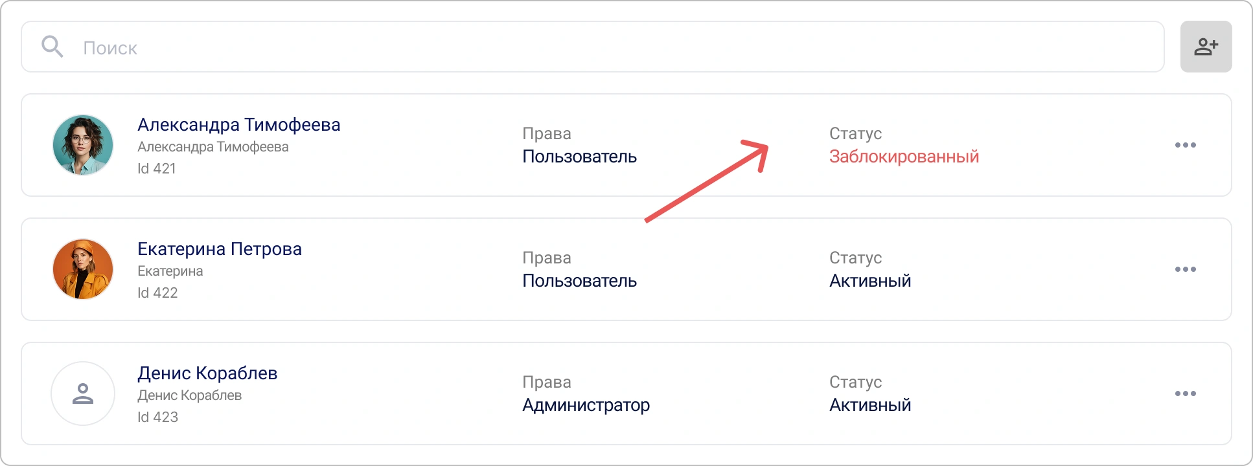Open the three-dot menu for Екатерина Петрова
The width and height of the screenshot is (1253, 466).
pyautogui.click(x=1186, y=269)
